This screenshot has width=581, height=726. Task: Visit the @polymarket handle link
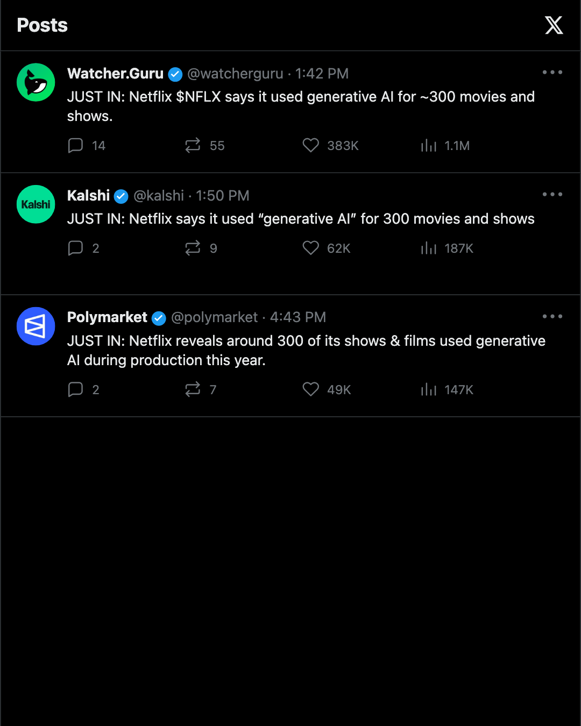(215, 317)
